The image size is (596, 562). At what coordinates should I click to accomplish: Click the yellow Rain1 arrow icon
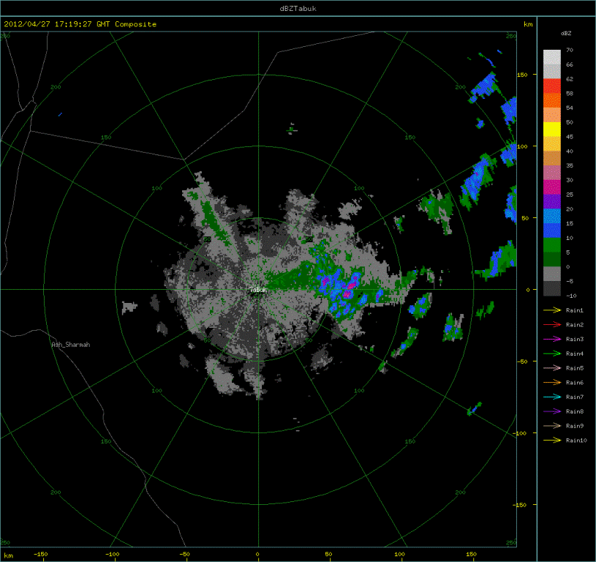pos(552,310)
